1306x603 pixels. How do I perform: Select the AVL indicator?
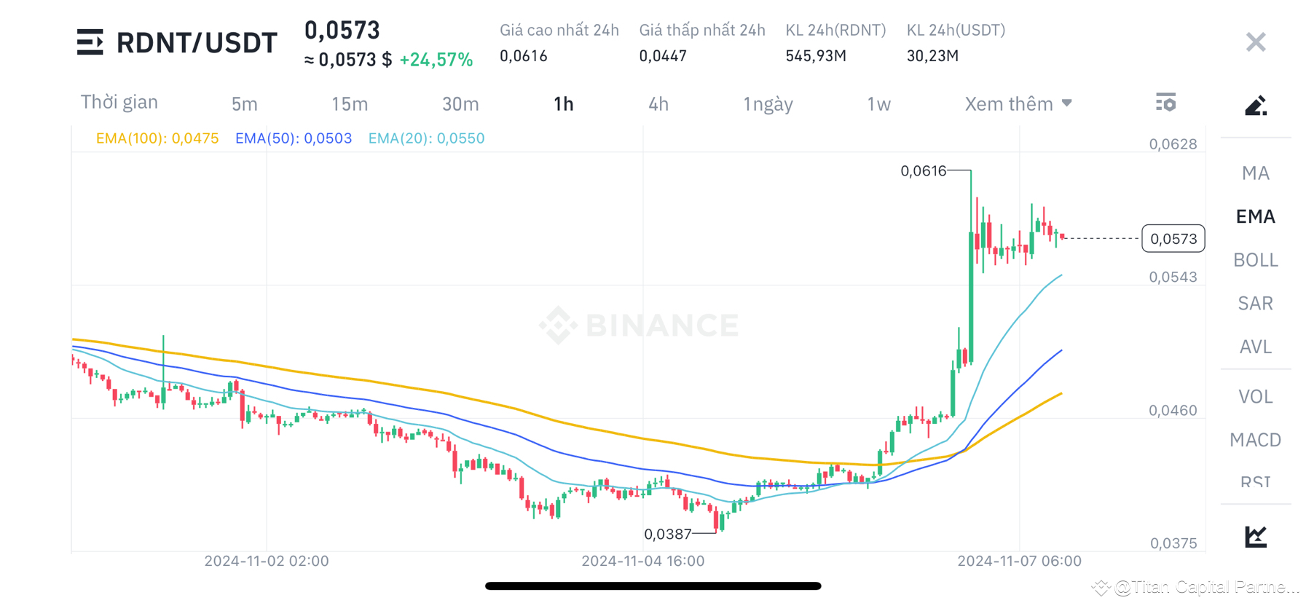click(x=1255, y=347)
